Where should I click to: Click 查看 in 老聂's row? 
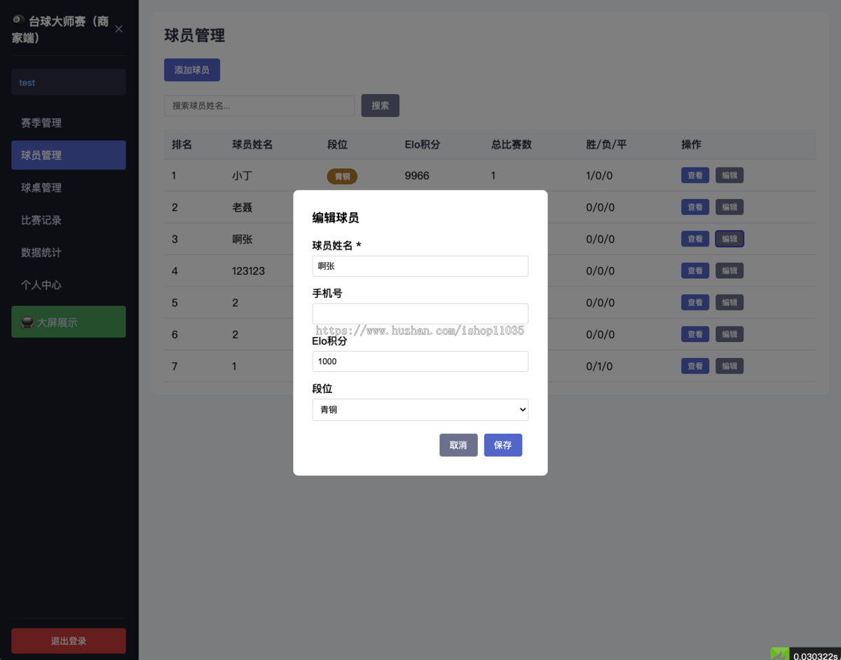coord(695,207)
